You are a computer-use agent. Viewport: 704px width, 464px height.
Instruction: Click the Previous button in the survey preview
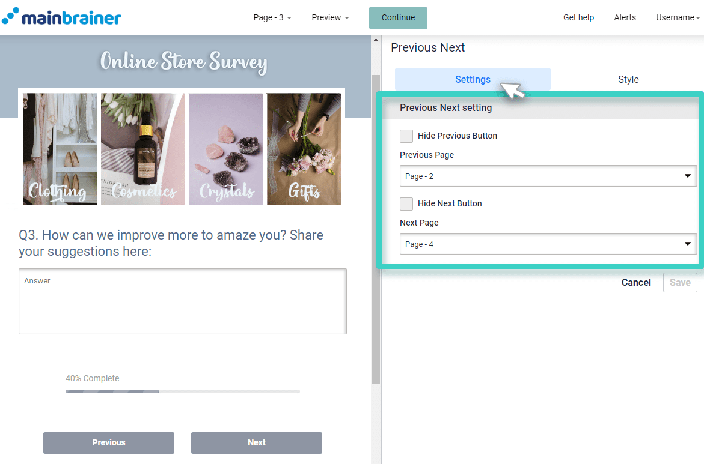[108, 442]
